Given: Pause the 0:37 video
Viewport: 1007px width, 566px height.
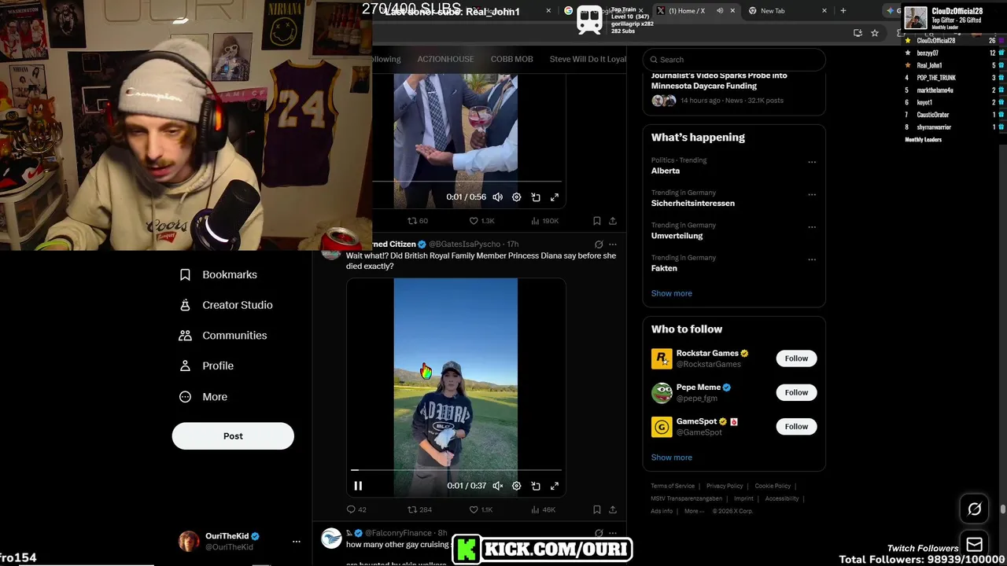Looking at the screenshot, I should tap(358, 486).
